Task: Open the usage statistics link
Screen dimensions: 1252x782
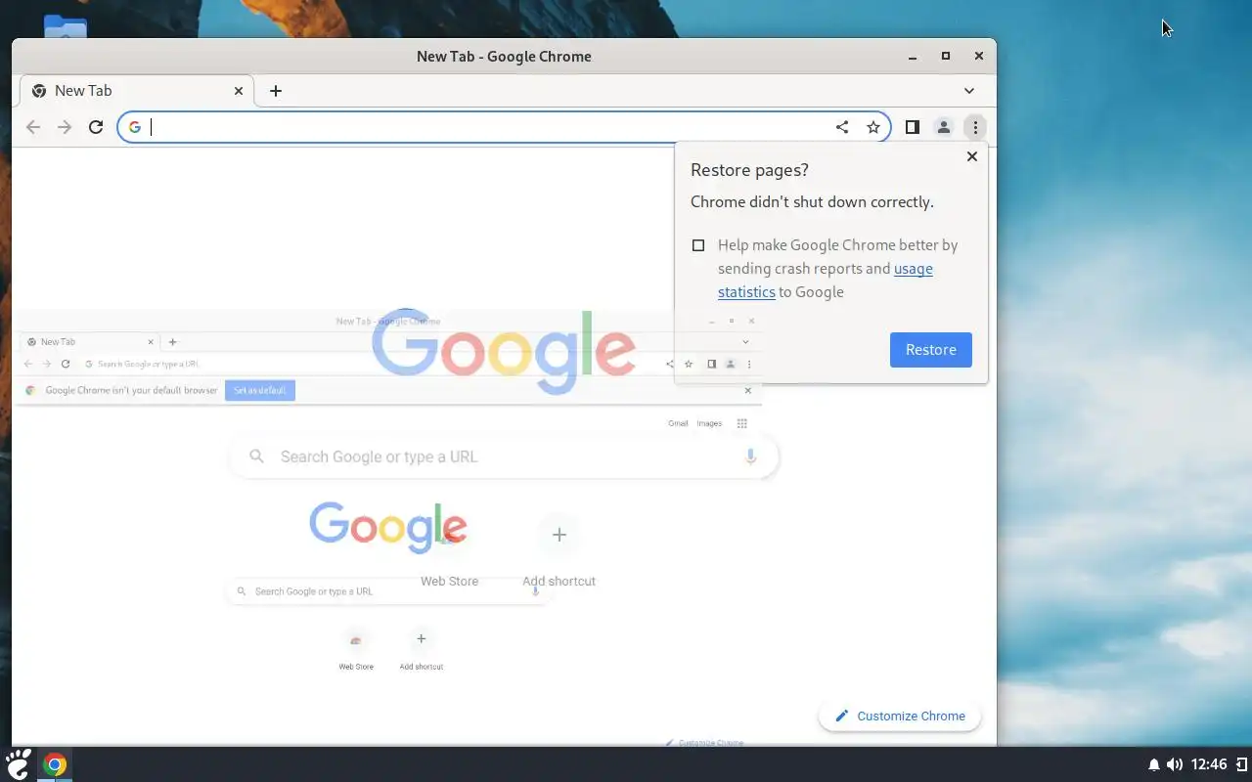Action: pyautogui.click(x=826, y=281)
